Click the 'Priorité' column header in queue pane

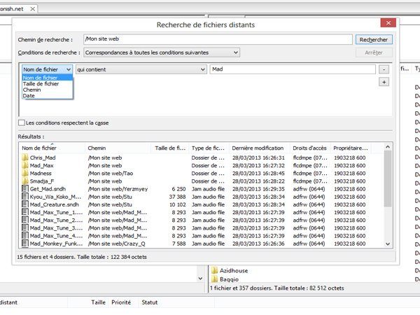121,302
